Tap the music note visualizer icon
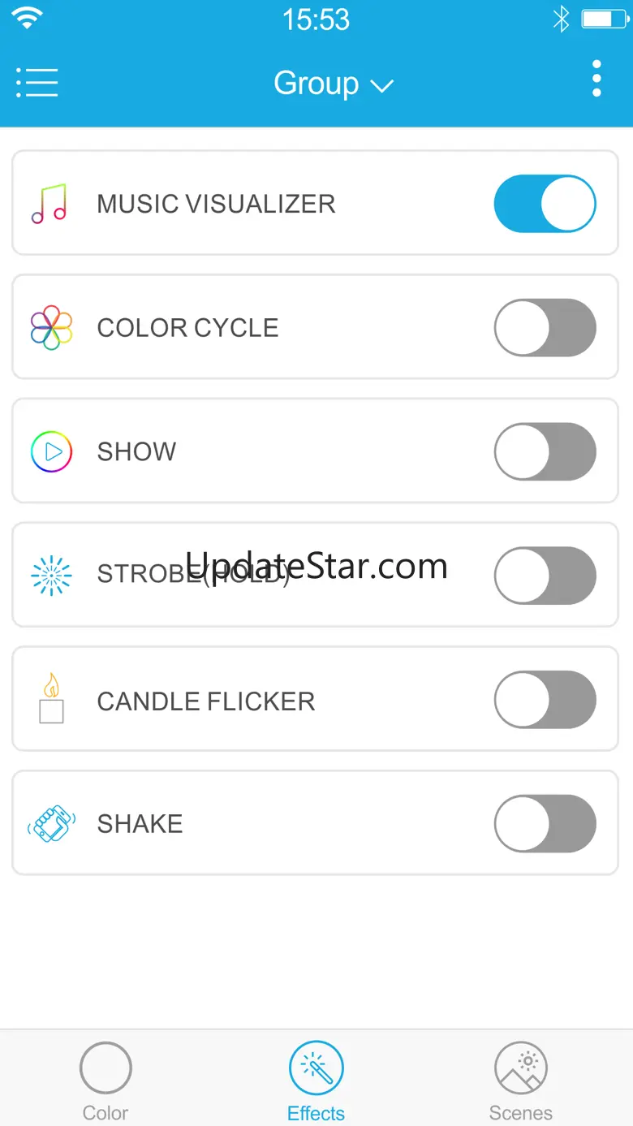 50,203
